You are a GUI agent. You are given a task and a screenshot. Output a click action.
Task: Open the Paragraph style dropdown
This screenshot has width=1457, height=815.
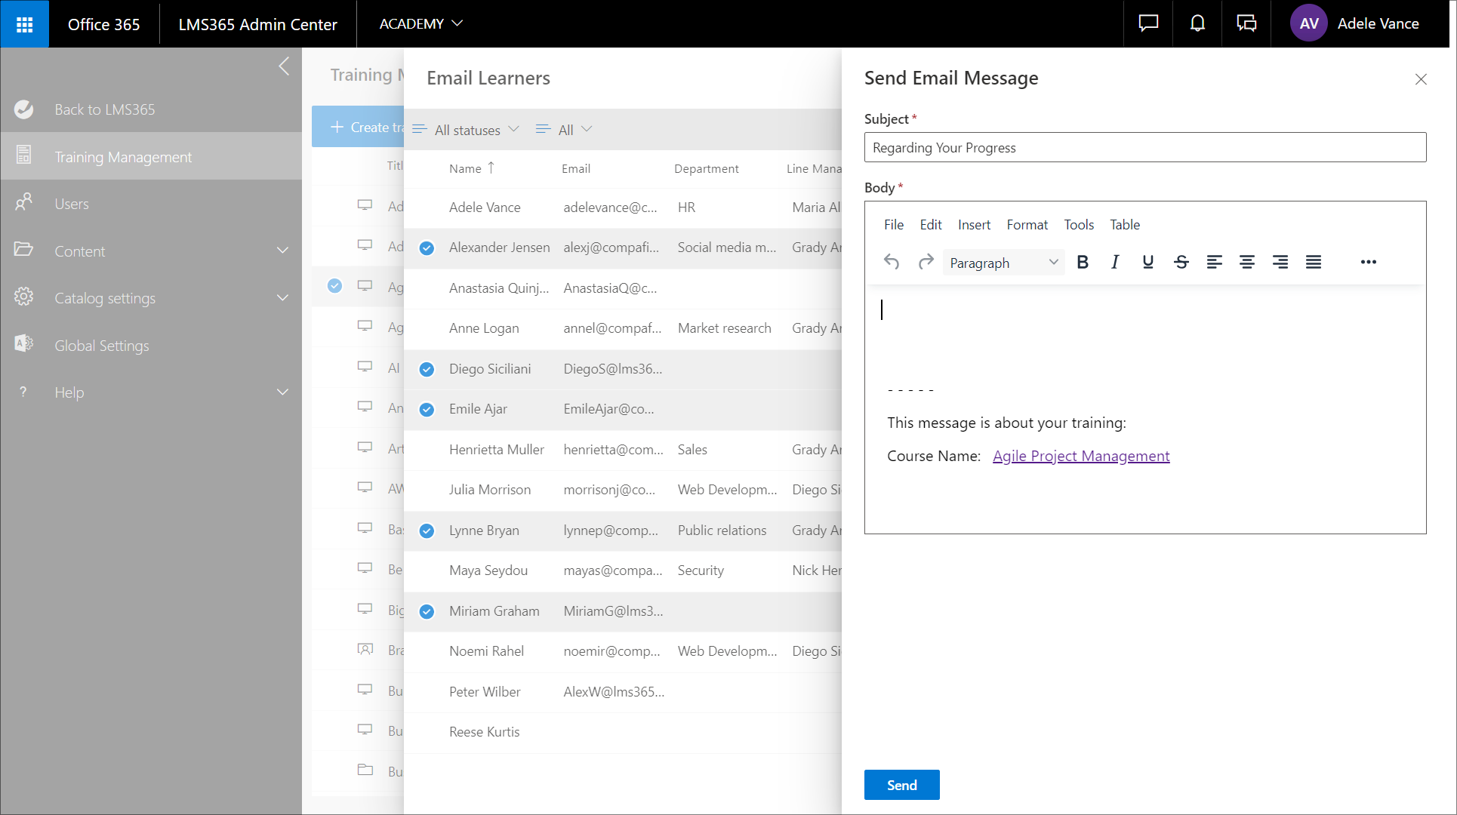tap(1003, 263)
